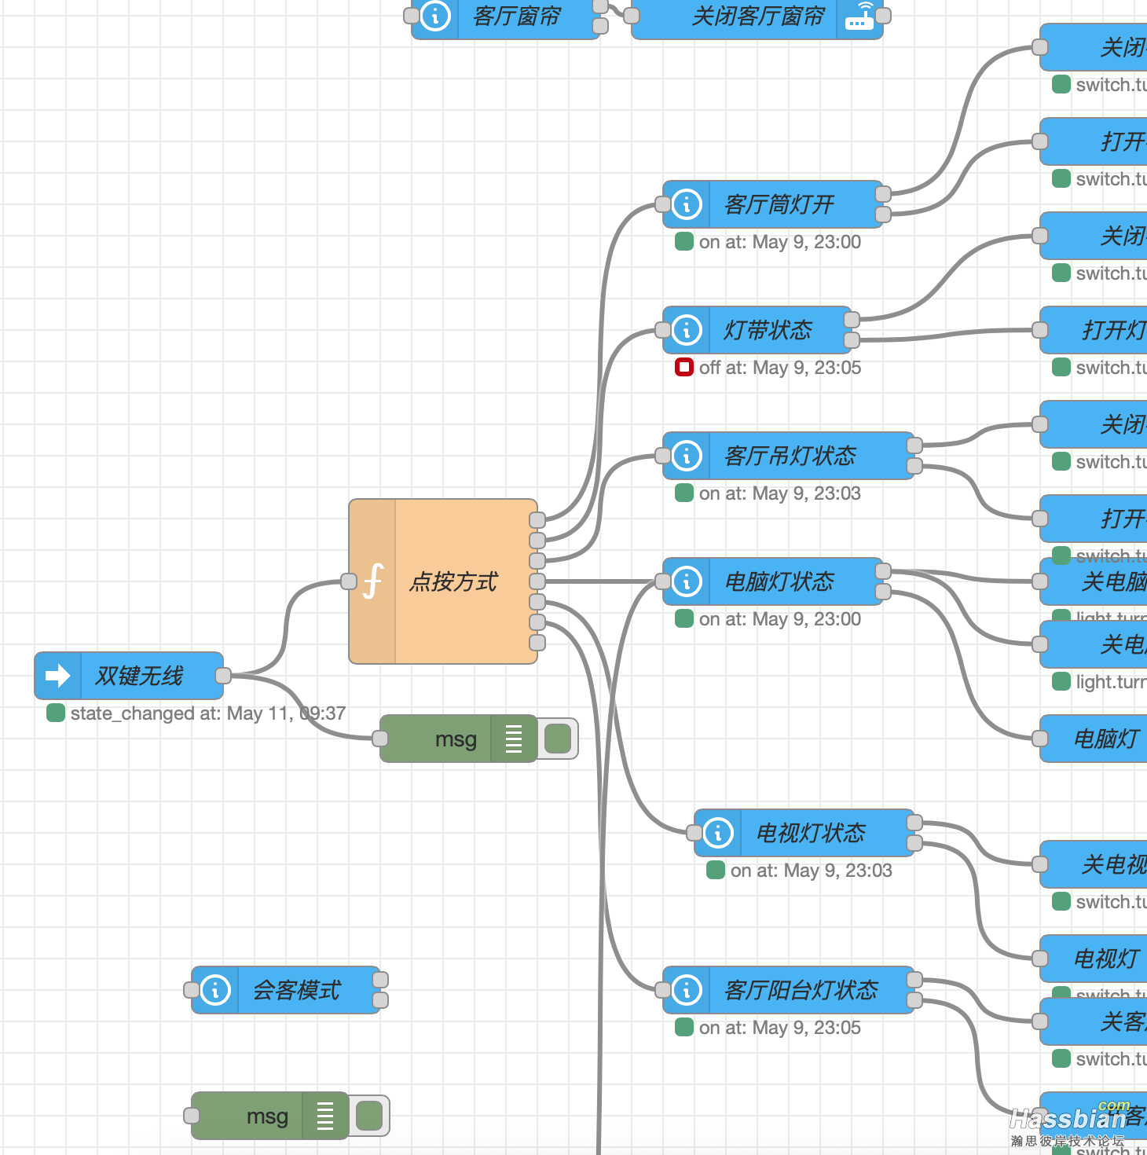Image resolution: width=1147 pixels, height=1155 pixels.
Task: Toggle the debug button of msg node near 双键无线
Action: (558, 739)
